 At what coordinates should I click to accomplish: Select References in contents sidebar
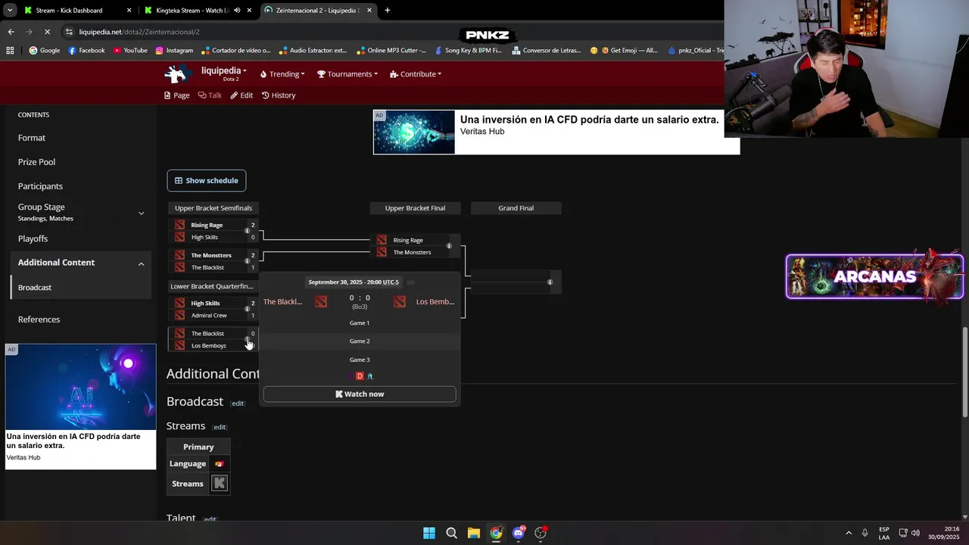tap(39, 319)
